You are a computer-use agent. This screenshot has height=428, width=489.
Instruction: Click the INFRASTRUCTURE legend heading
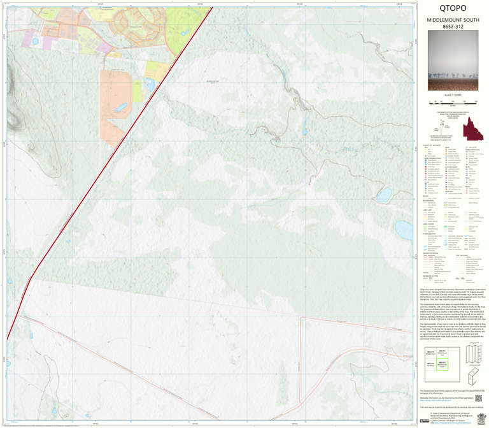430,276
